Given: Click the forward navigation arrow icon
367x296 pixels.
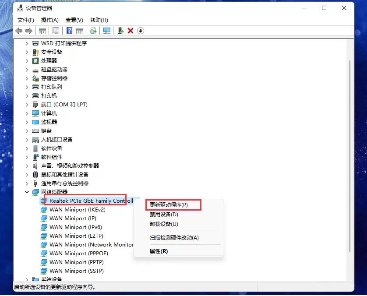Looking at the screenshot, I should pyautogui.click(x=28, y=31).
